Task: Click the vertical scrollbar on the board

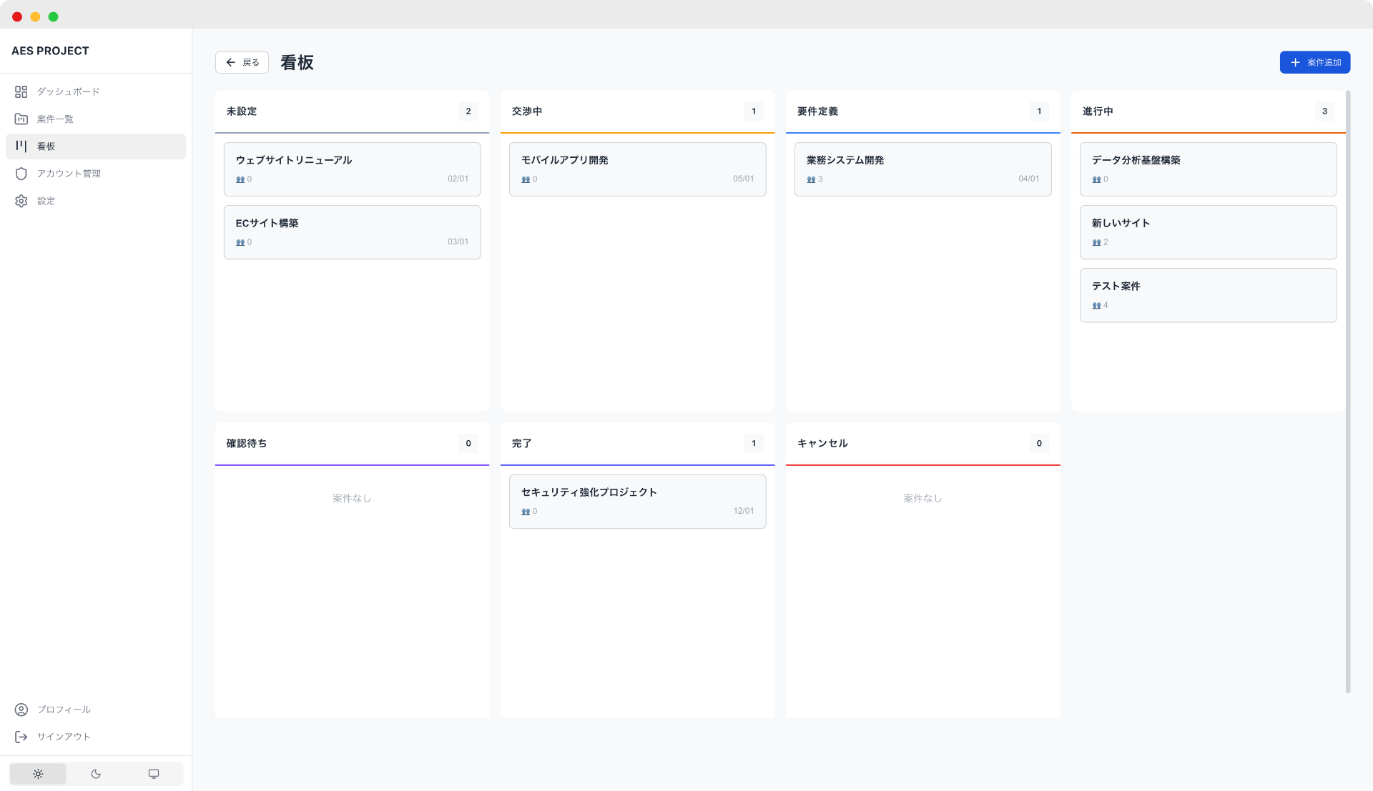Action: 1348,392
